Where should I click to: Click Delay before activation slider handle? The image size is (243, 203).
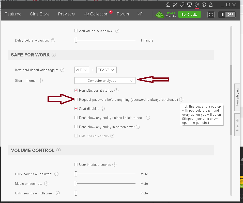click(76, 40)
